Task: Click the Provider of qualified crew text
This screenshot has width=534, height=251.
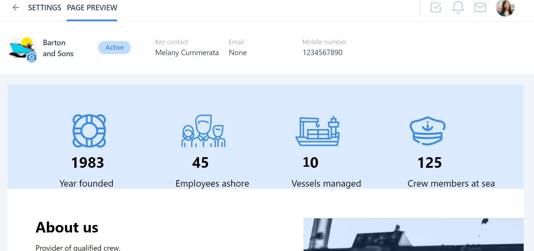Action: pyautogui.click(x=78, y=248)
